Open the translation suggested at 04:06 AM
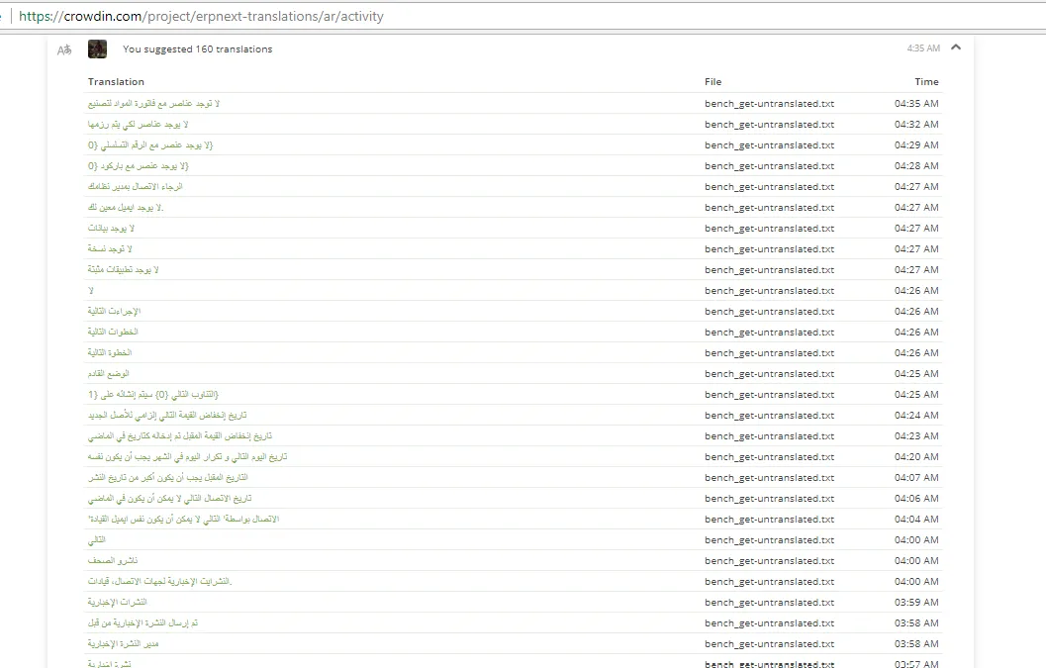This screenshot has height=668, width=1046. 170,498
